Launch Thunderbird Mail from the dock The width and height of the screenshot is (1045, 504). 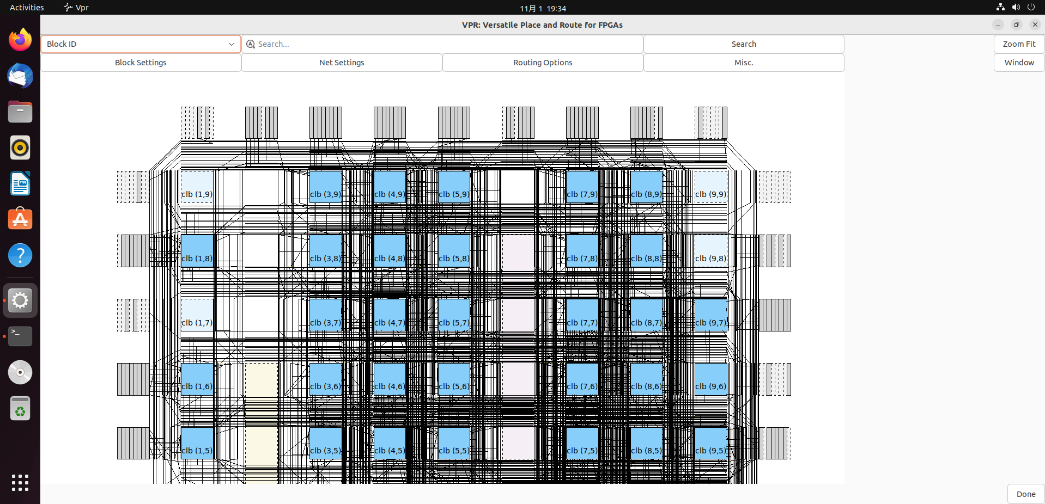(20, 76)
